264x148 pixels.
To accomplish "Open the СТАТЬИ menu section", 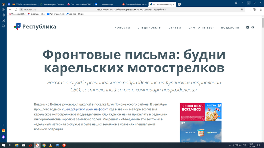I will [175, 28].
